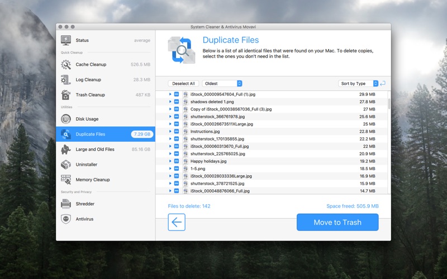The height and width of the screenshot is (279, 447).
Task: Click the Uninstaller box icon
Action: click(66, 165)
